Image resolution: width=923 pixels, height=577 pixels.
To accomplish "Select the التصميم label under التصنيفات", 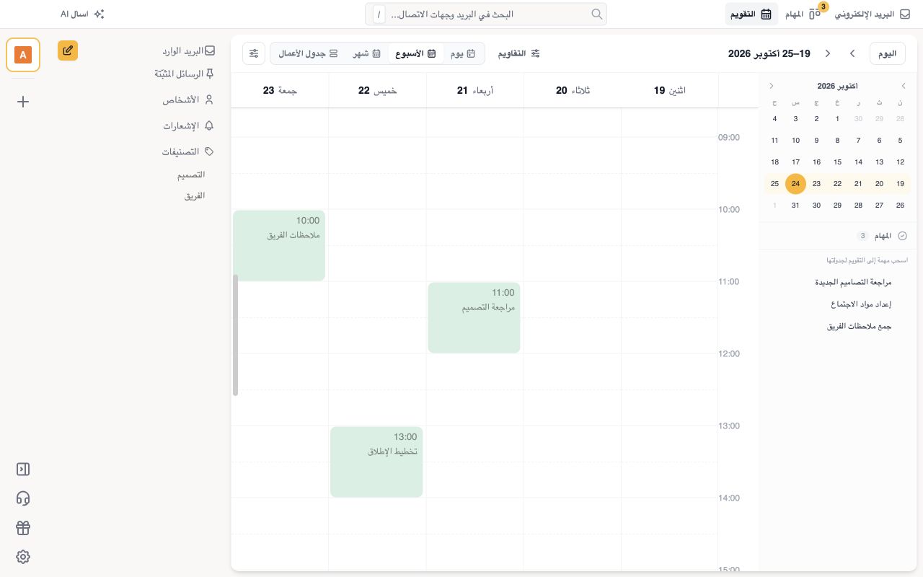I will [191, 175].
